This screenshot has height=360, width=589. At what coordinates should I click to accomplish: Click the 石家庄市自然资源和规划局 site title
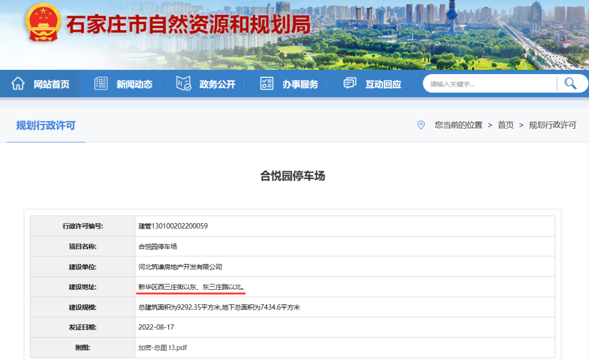click(189, 25)
